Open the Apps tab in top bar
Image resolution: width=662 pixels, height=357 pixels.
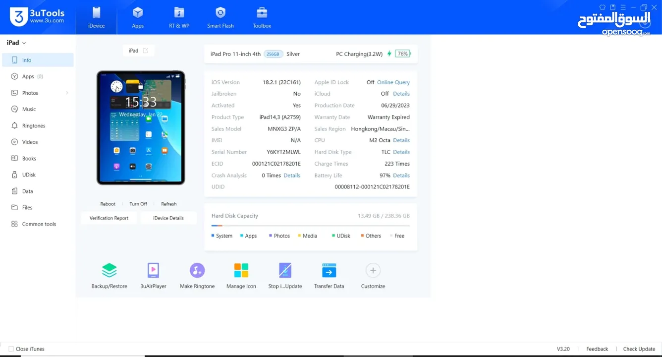point(138,17)
